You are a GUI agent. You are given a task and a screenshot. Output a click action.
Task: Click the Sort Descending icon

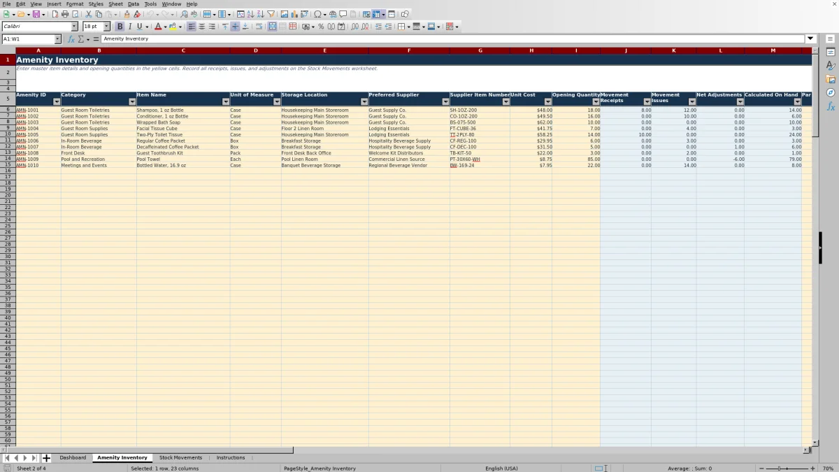(x=261, y=14)
